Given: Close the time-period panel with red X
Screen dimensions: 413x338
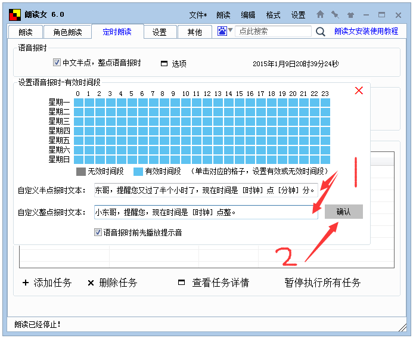Looking at the screenshot, I should pos(359,91).
